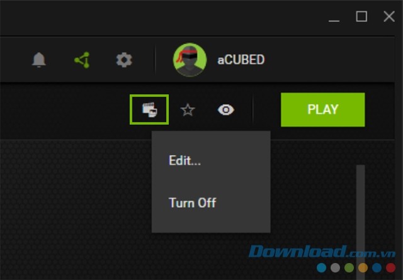The width and height of the screenshot is (403, 280).
Task: Click the gray dot under the watermark
Action: click(x=335, y=267)
